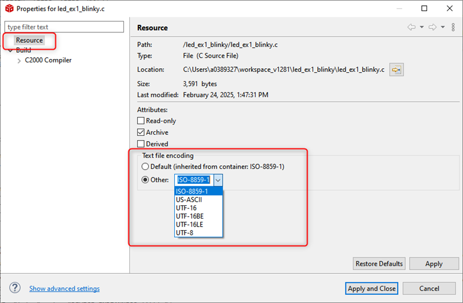
Task: Select the Build tree item
Action: (23, 50)
